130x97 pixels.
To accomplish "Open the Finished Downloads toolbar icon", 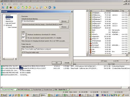I will click(26, 8).
